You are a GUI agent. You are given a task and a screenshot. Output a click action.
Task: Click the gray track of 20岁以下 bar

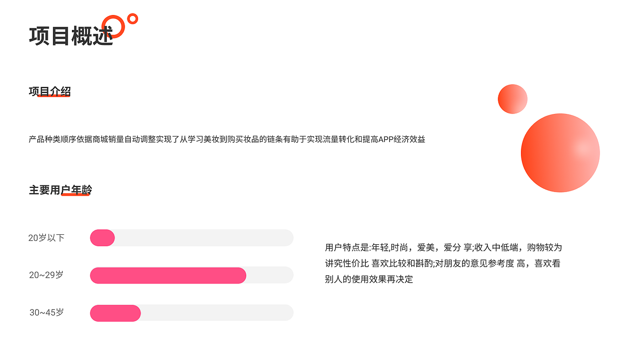tap(204, 238)
